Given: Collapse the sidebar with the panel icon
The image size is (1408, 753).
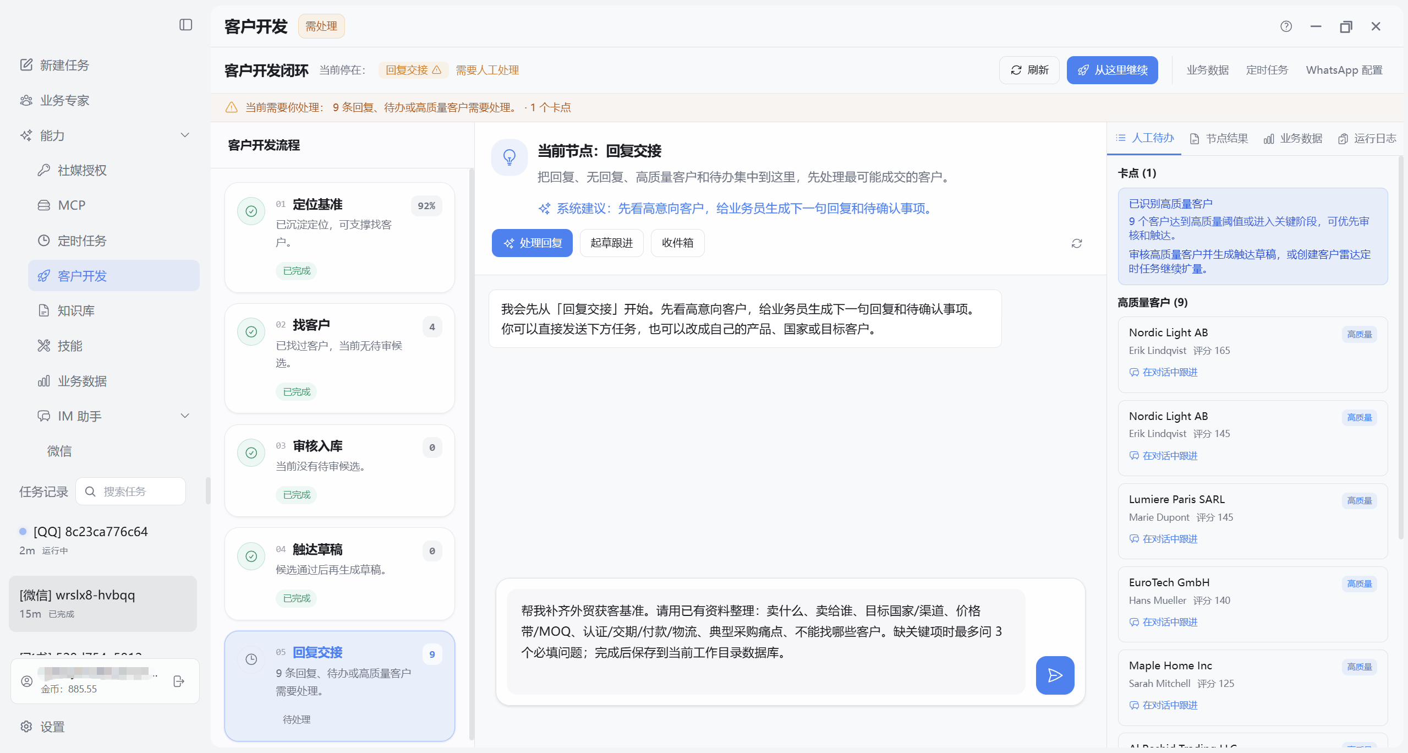Looking at the screenshot, I should pos(186,25).
